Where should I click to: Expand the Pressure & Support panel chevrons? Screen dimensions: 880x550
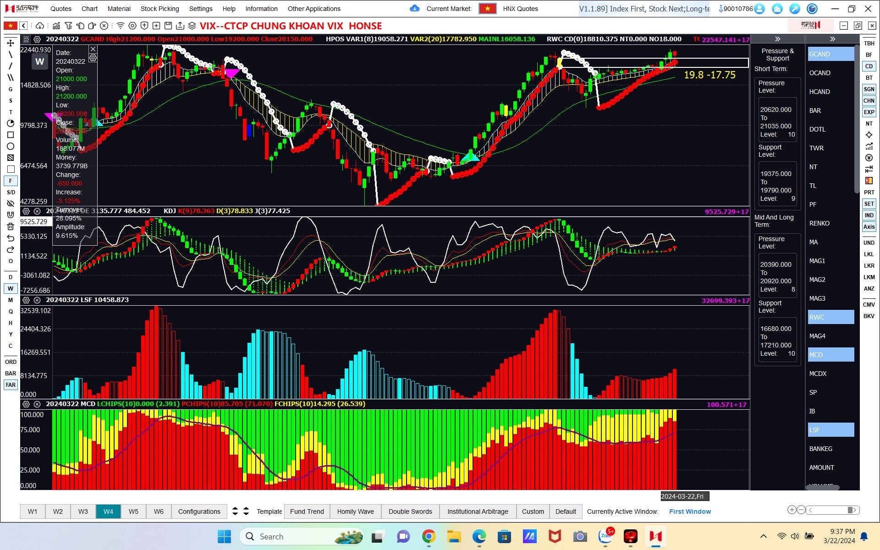[x=777, y=39]
